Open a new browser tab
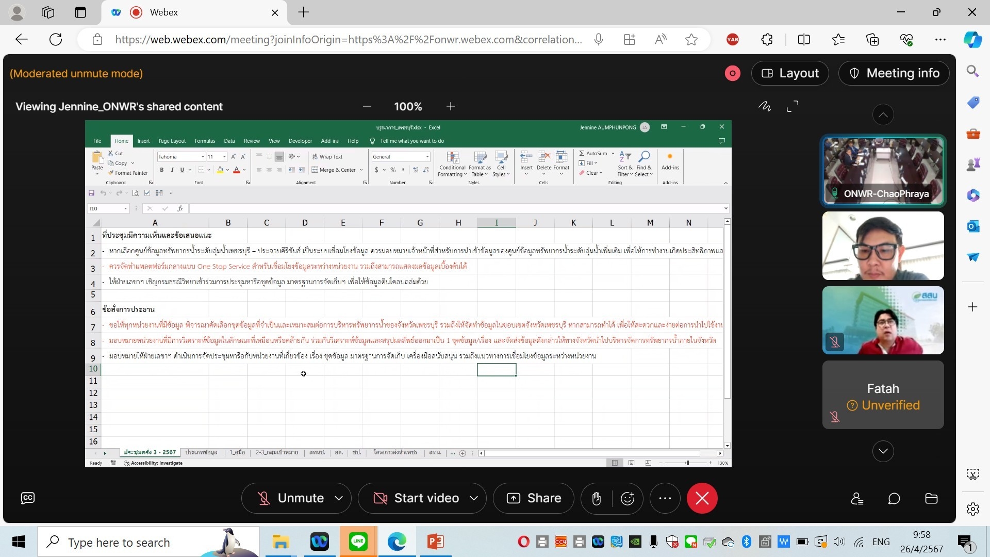The width and height of the screenshot is (990, 557). (304, 12)
